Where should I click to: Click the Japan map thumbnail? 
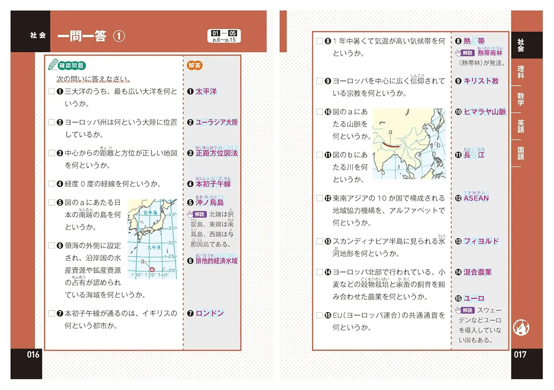tap(153, 239)
